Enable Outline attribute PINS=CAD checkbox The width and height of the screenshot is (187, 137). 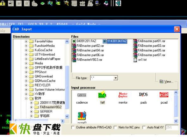pos(73,127)
